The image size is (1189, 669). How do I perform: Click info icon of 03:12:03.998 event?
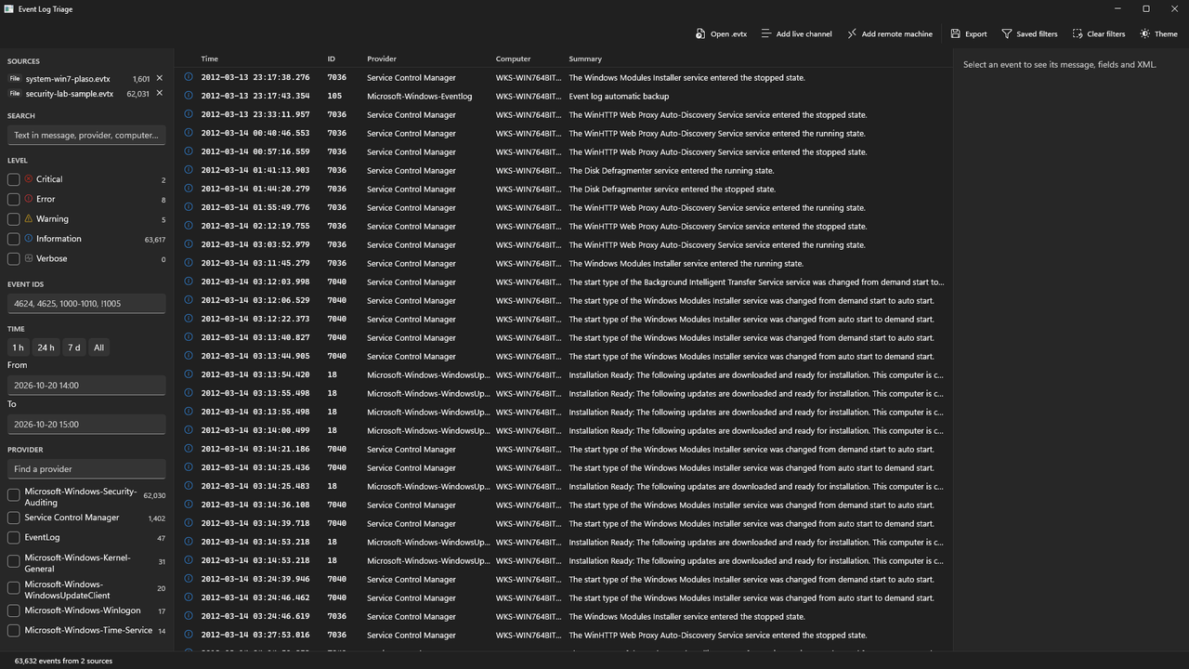[189, 282]
